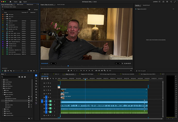
Task: Toggle V1 track targeting button
Action: pos(46,97)
